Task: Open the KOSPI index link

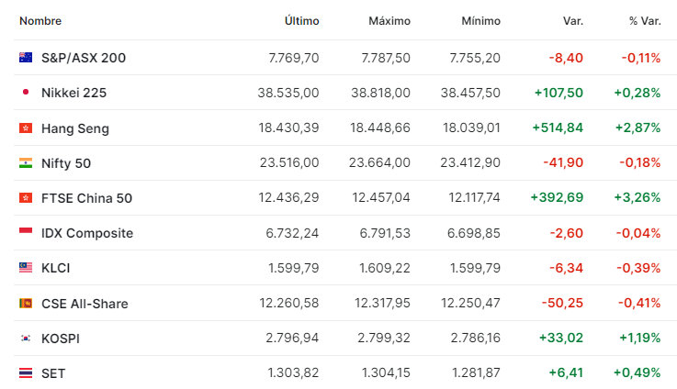Action: click(x=61, y=339)
